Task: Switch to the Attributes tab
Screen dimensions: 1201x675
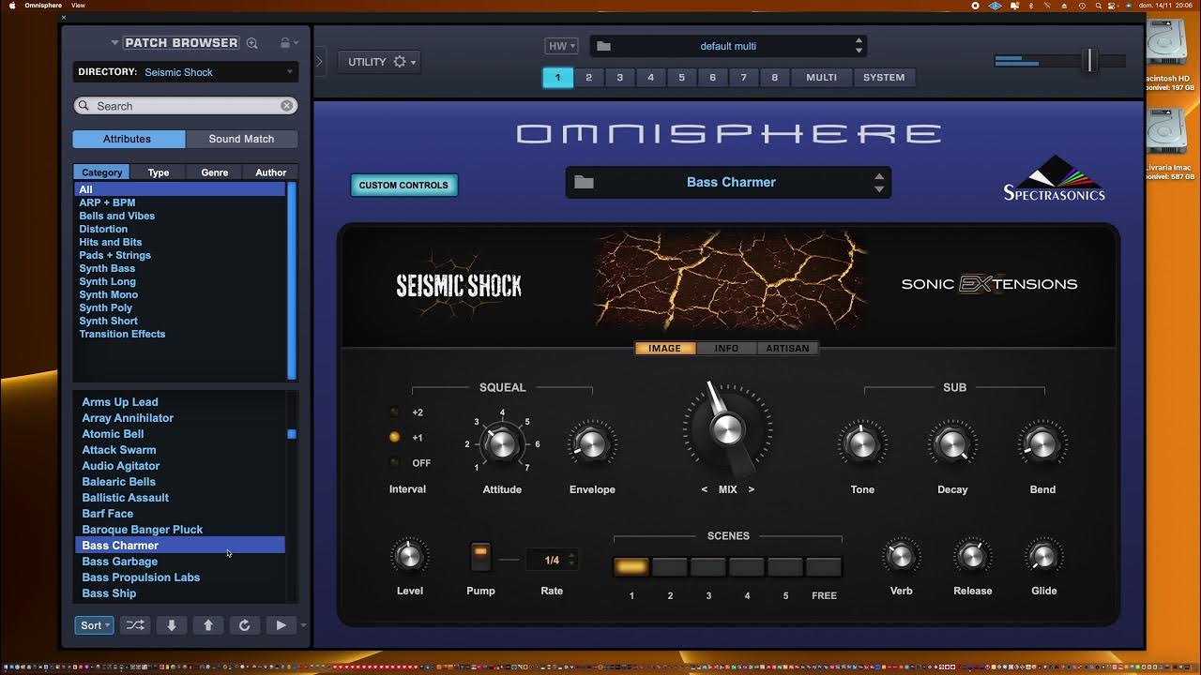Action: [127, 139]
